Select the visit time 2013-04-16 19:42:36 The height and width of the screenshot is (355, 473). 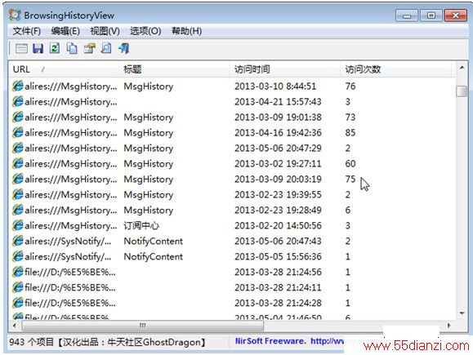pos(278,132)
